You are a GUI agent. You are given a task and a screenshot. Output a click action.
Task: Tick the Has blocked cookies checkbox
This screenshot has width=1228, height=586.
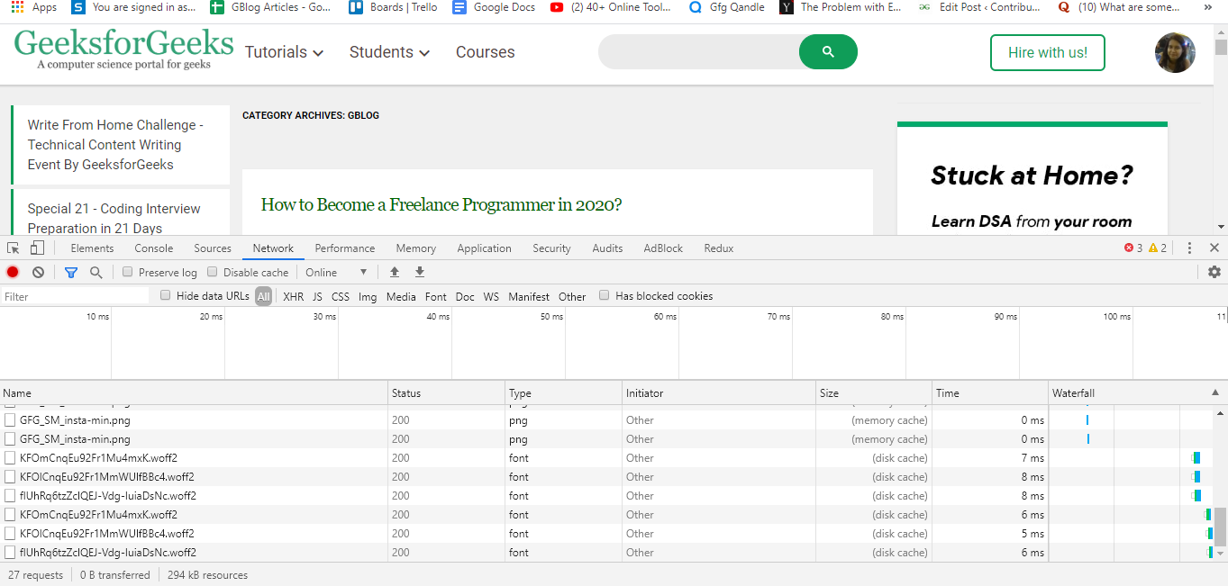[x=605, y=295]
